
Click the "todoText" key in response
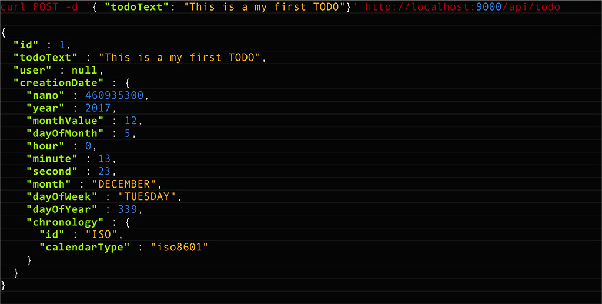(x=45, y=58)
